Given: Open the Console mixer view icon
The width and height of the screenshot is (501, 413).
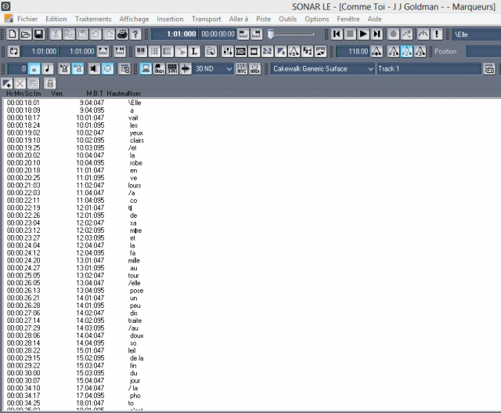Looking at the screenshot, I should click(x=228, y=51).
